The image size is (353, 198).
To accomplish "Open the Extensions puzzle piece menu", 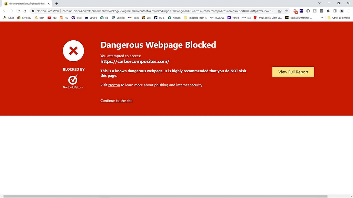I will (x=328, y=11).
